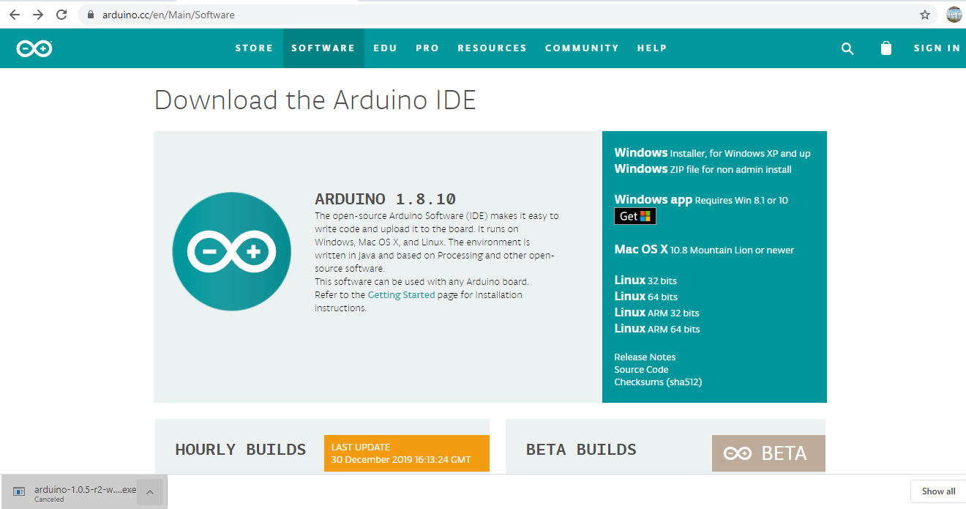
Task: Switch to the SOFTWARE menu section
Action: pyautogui.click(x=323, y=48)
